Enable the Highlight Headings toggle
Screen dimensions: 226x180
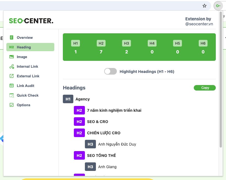[x=111, y=72]
